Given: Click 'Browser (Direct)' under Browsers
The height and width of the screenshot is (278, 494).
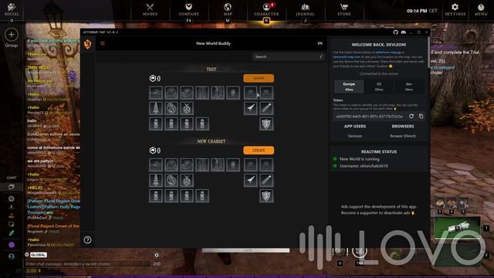Looking at the screenshot, I should pyautogui.click(x=403, y=136).
